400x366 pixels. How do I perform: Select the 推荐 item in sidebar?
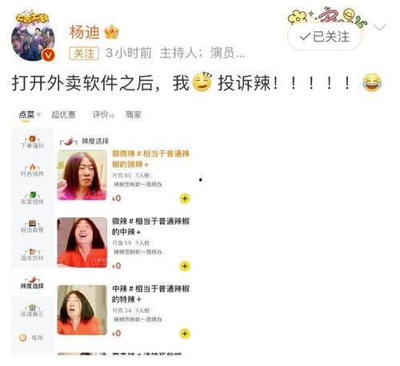pyautogui.click(x=31, y=338)
